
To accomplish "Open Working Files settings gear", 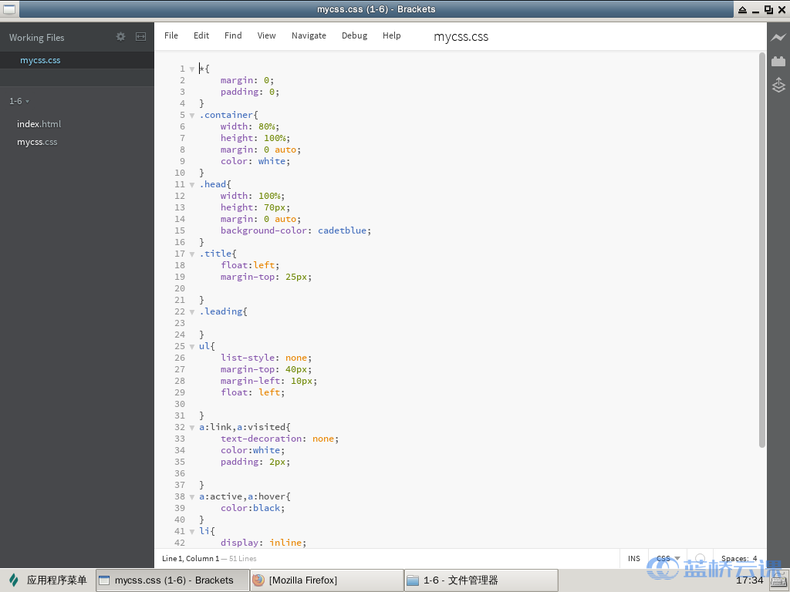I will [x=120, y=37].
